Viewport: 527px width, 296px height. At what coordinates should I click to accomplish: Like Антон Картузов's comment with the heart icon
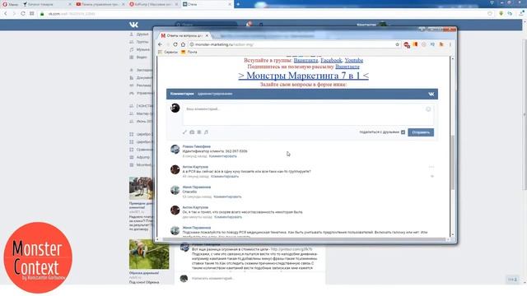click(x=432, y=176)
